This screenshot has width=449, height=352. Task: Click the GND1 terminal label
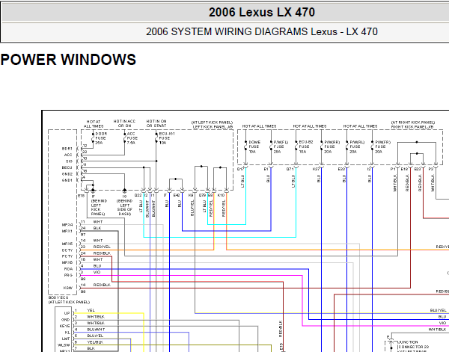[x=67, y=180]
